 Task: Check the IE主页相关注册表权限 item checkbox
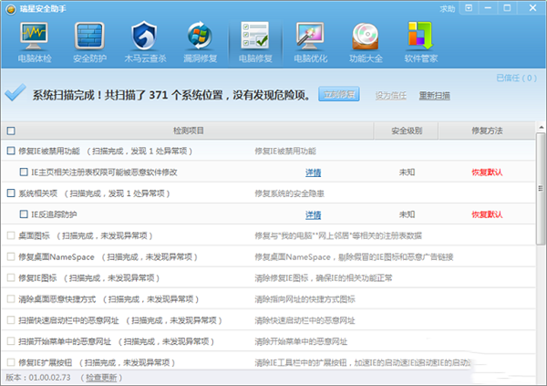tap(24, 172)
